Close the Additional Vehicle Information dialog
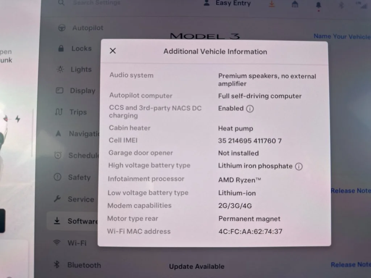Screen dimensions: 371x278 pos(113,51)
